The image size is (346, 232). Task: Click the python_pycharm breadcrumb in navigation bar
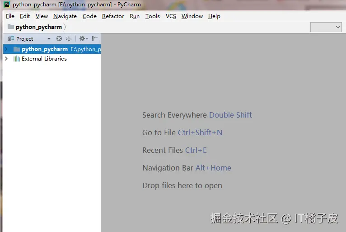(x=39, y=27)
